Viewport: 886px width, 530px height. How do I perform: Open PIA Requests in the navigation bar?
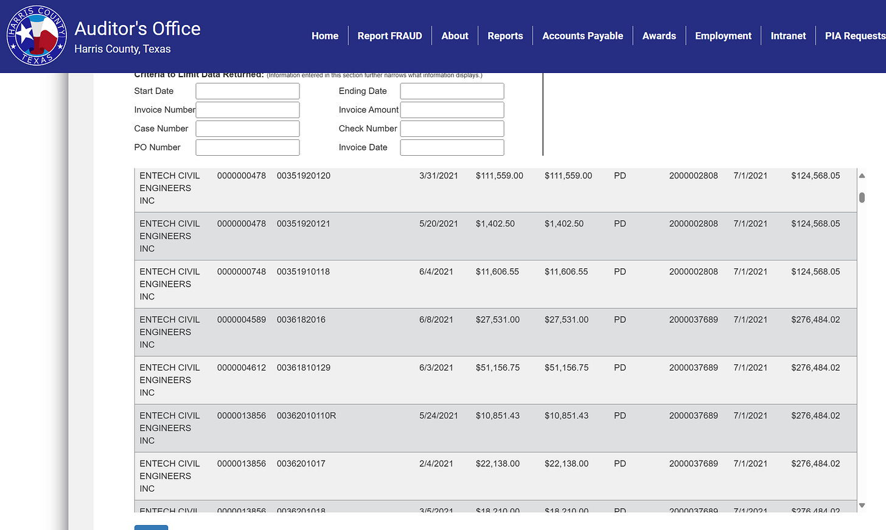(x=855, y=36)
